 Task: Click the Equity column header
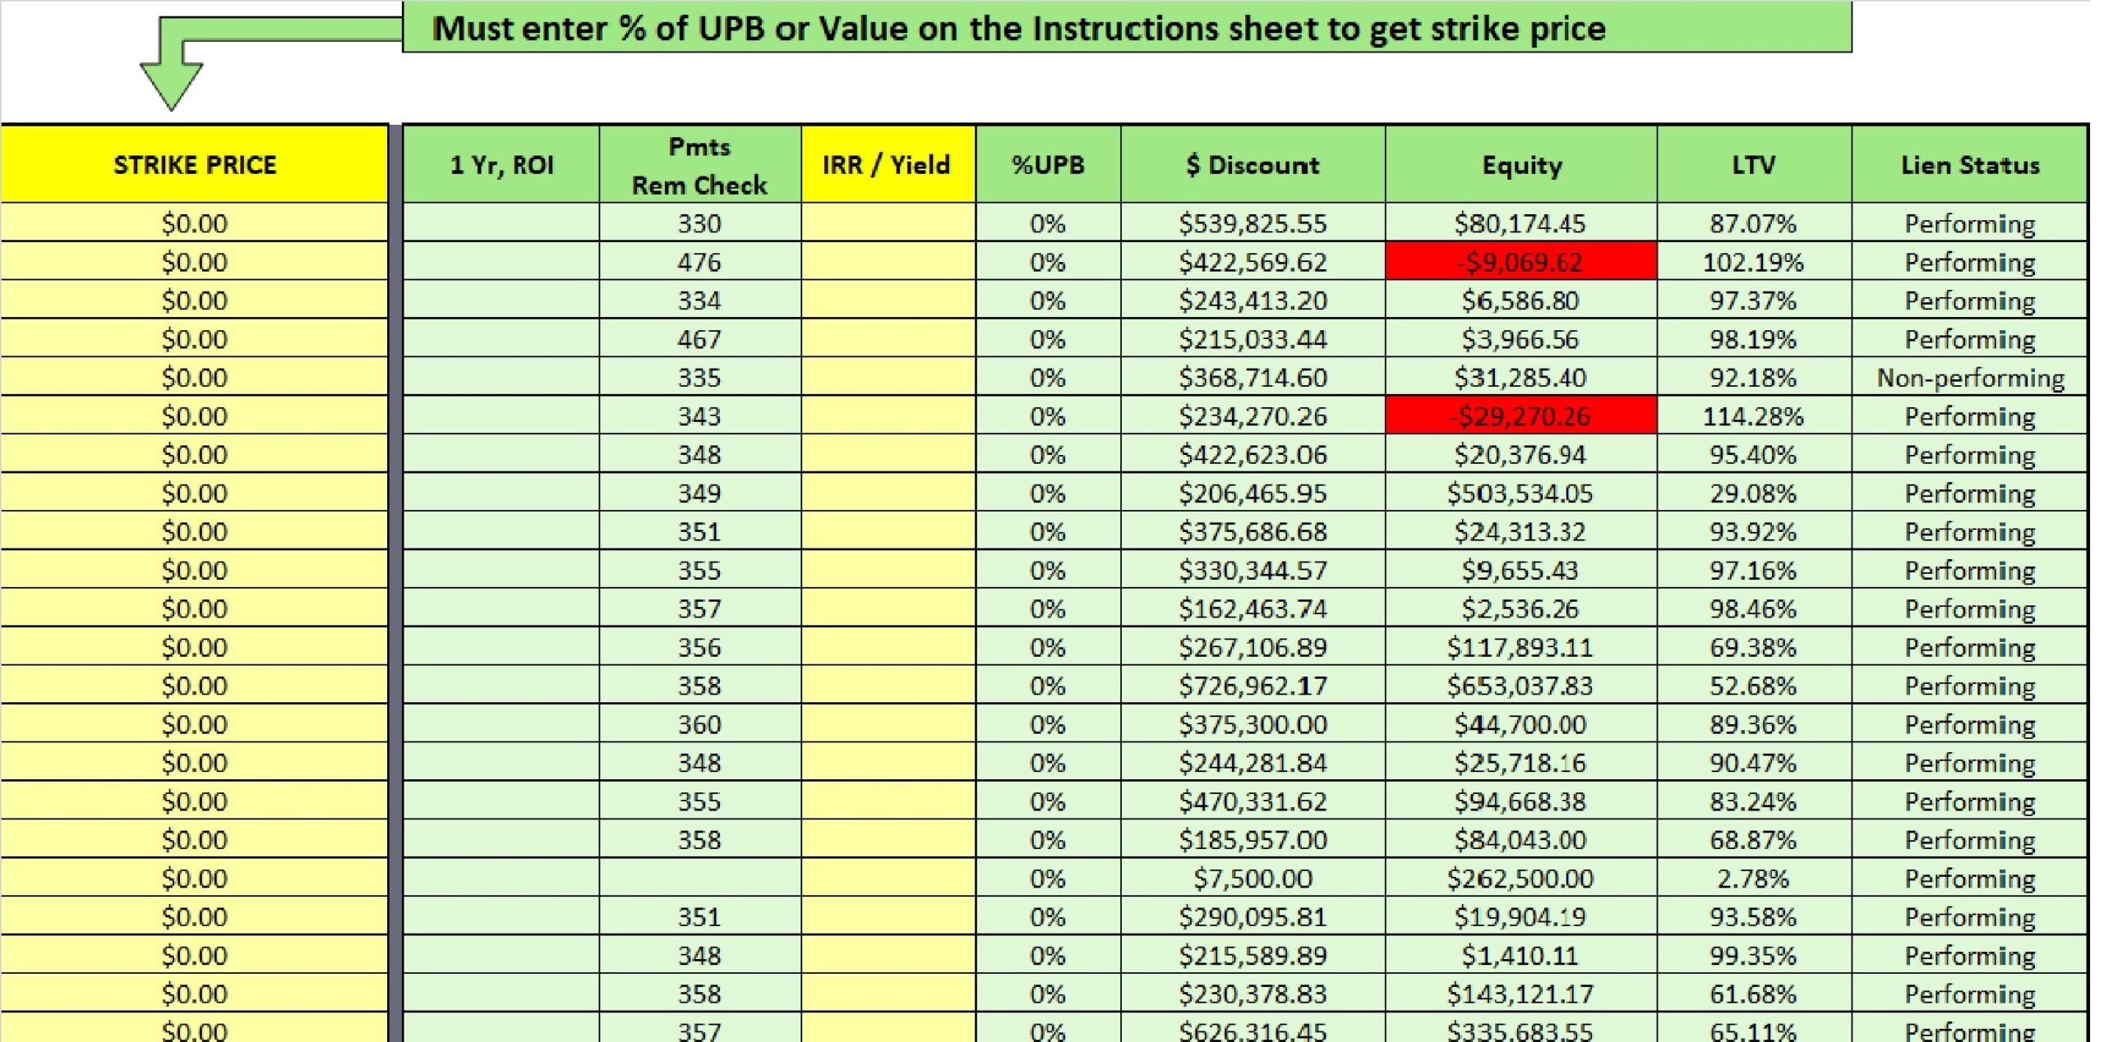coord(1521,165)
